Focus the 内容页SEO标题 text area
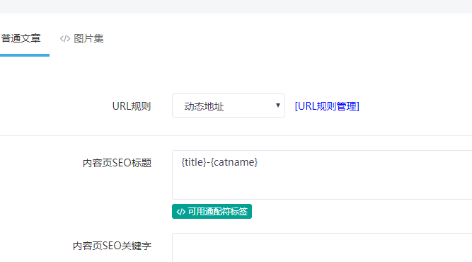The height and width of the screenshot is (262, 472). tap(322, 175)
